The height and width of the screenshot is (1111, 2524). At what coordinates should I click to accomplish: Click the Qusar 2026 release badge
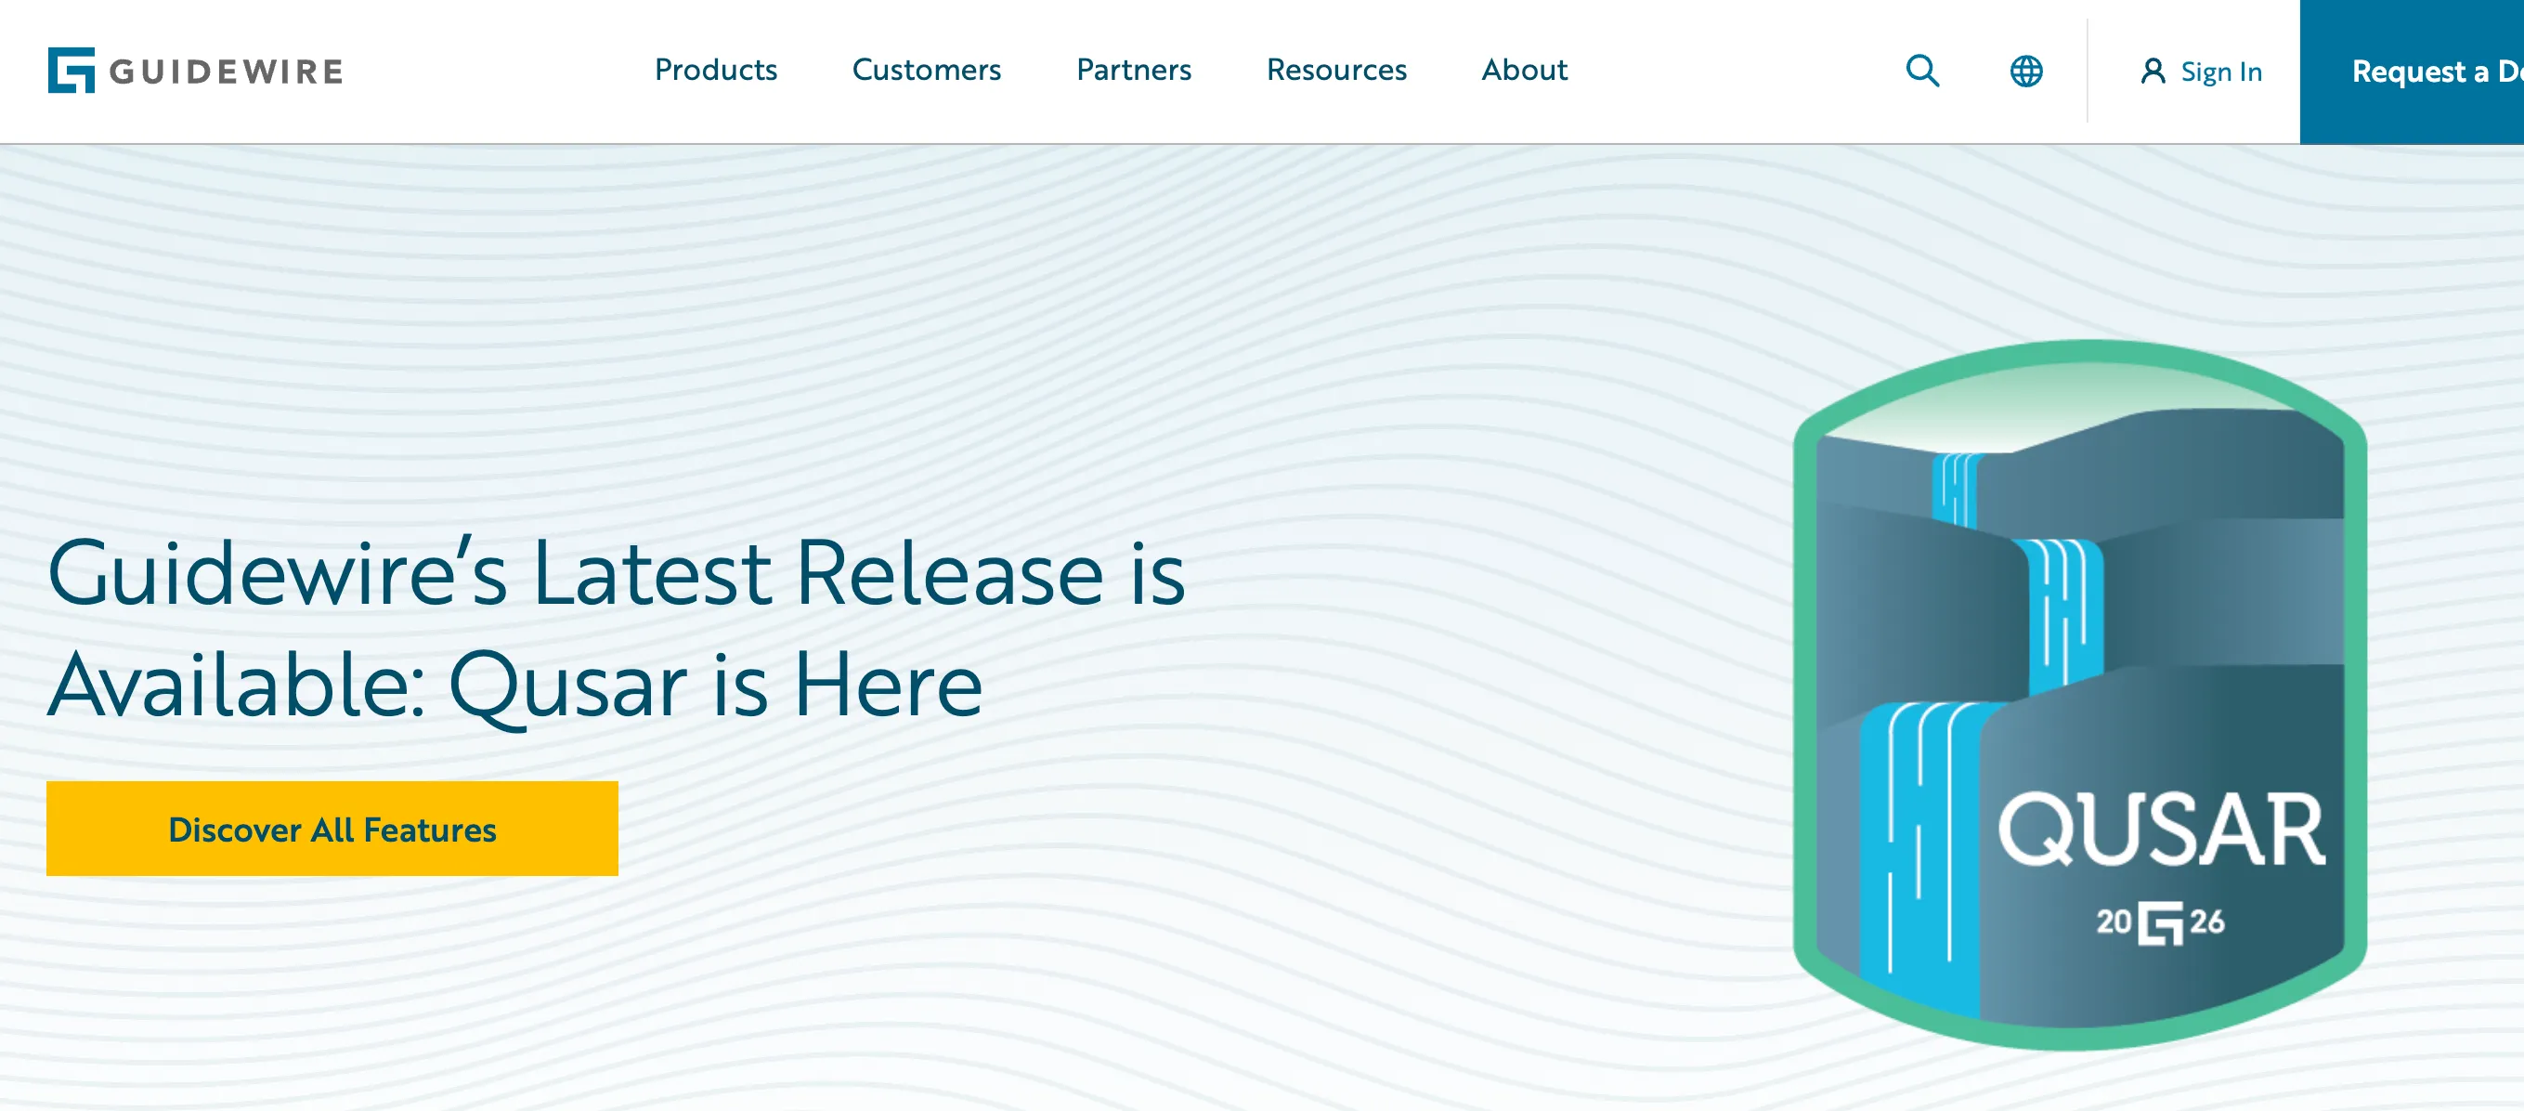pyautogui.click(x=2079, y=695)
